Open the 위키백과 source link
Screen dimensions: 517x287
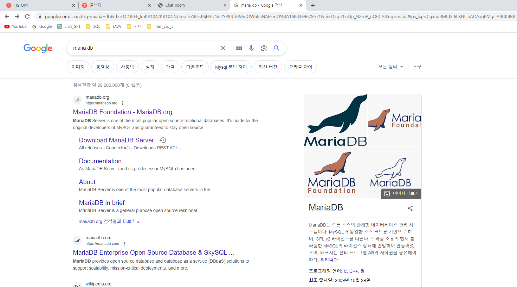pos(329,260)
